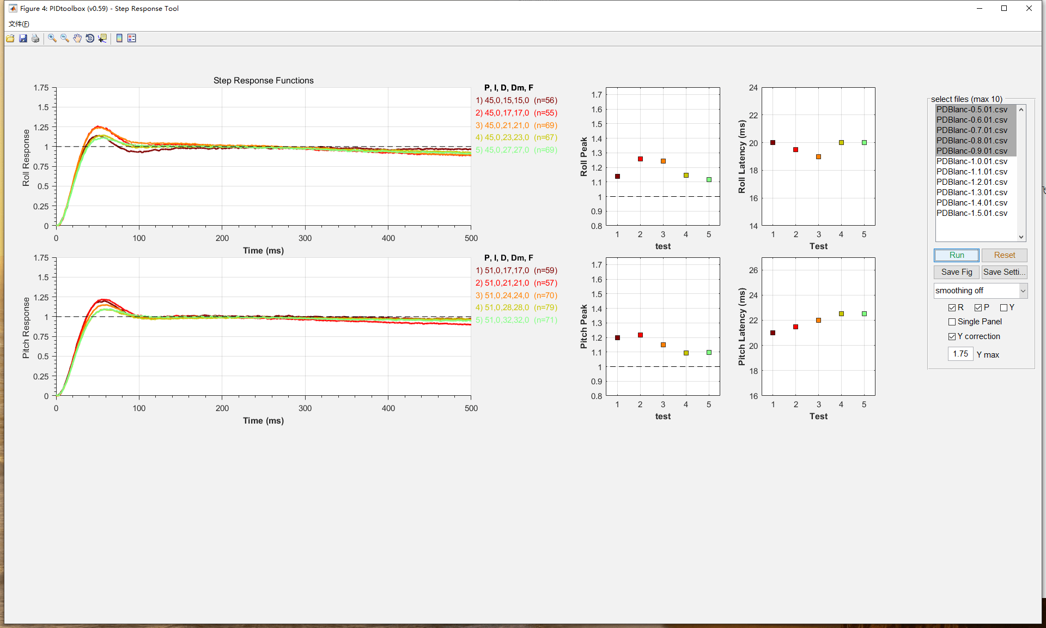Click the Roll Peak marker for test 1

(x=617, y=177)
